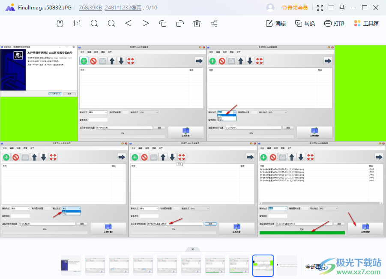Open the fourth thumbnail in filmstrip
The width and height of the screenshot is (386, 279).
[x=143, y=266]
